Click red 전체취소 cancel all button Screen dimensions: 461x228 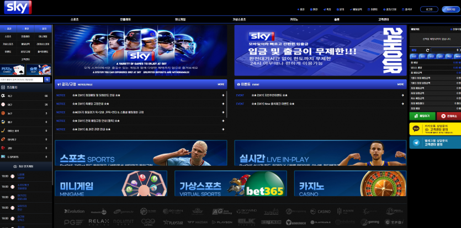pyautogui.click(x=449, y=116)
